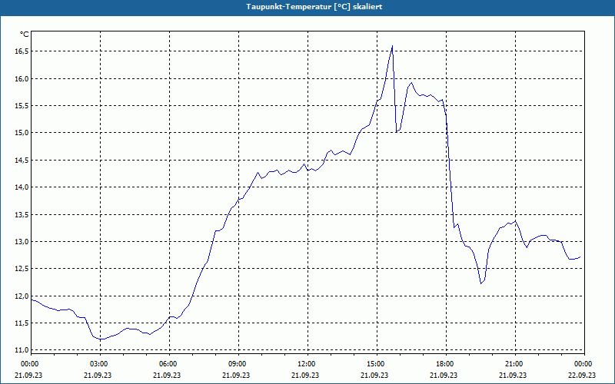Pick the 21.09.23 date under 15:00

click(x=375, y=375)
